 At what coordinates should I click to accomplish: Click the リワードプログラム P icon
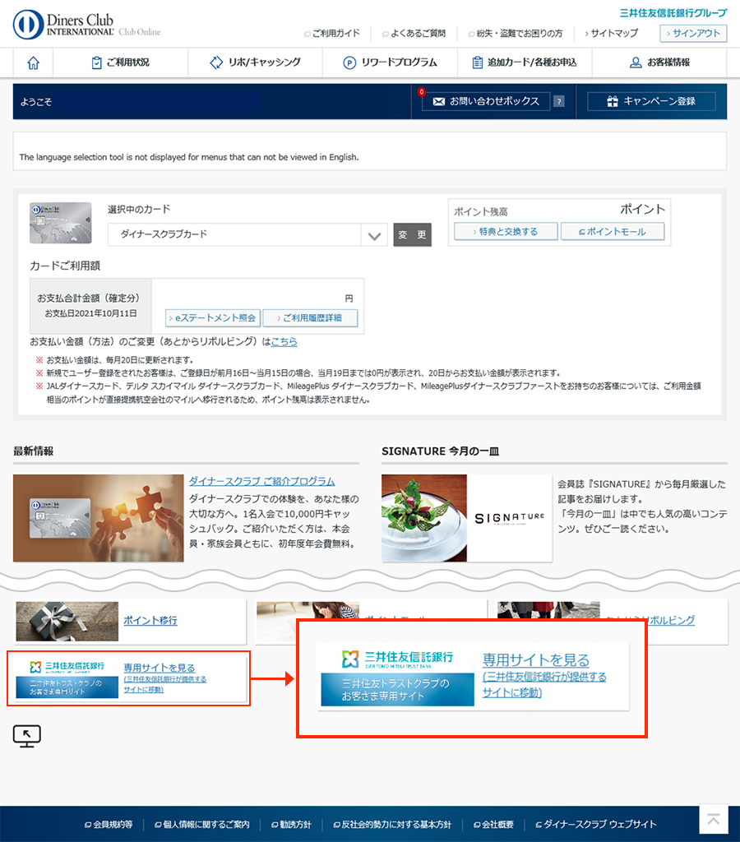[349, 62]
